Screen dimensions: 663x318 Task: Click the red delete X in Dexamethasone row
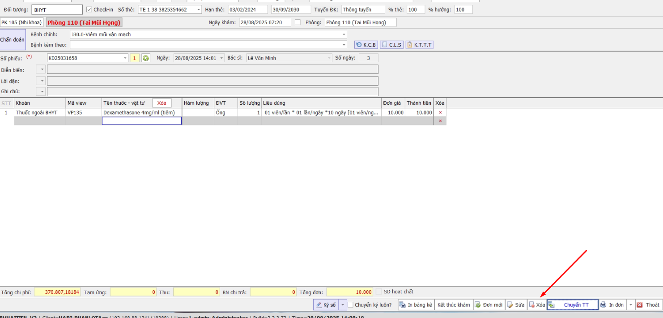(x=440, y=113)
